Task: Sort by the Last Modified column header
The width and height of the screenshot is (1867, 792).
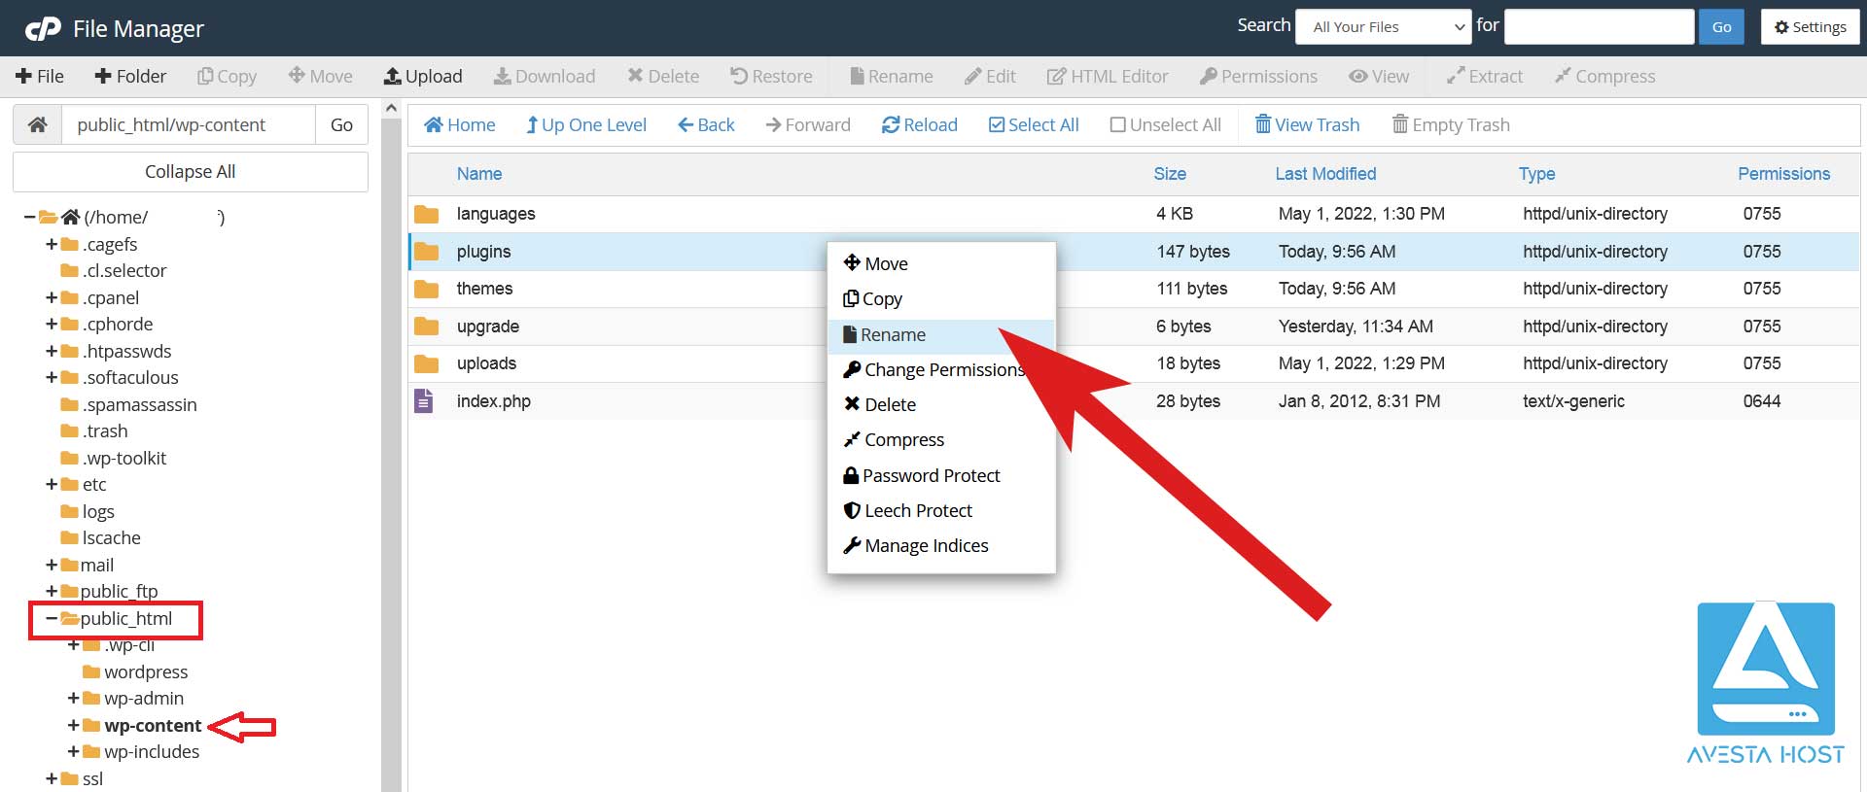Action: pyautogui.click(x=1324, y=173)
